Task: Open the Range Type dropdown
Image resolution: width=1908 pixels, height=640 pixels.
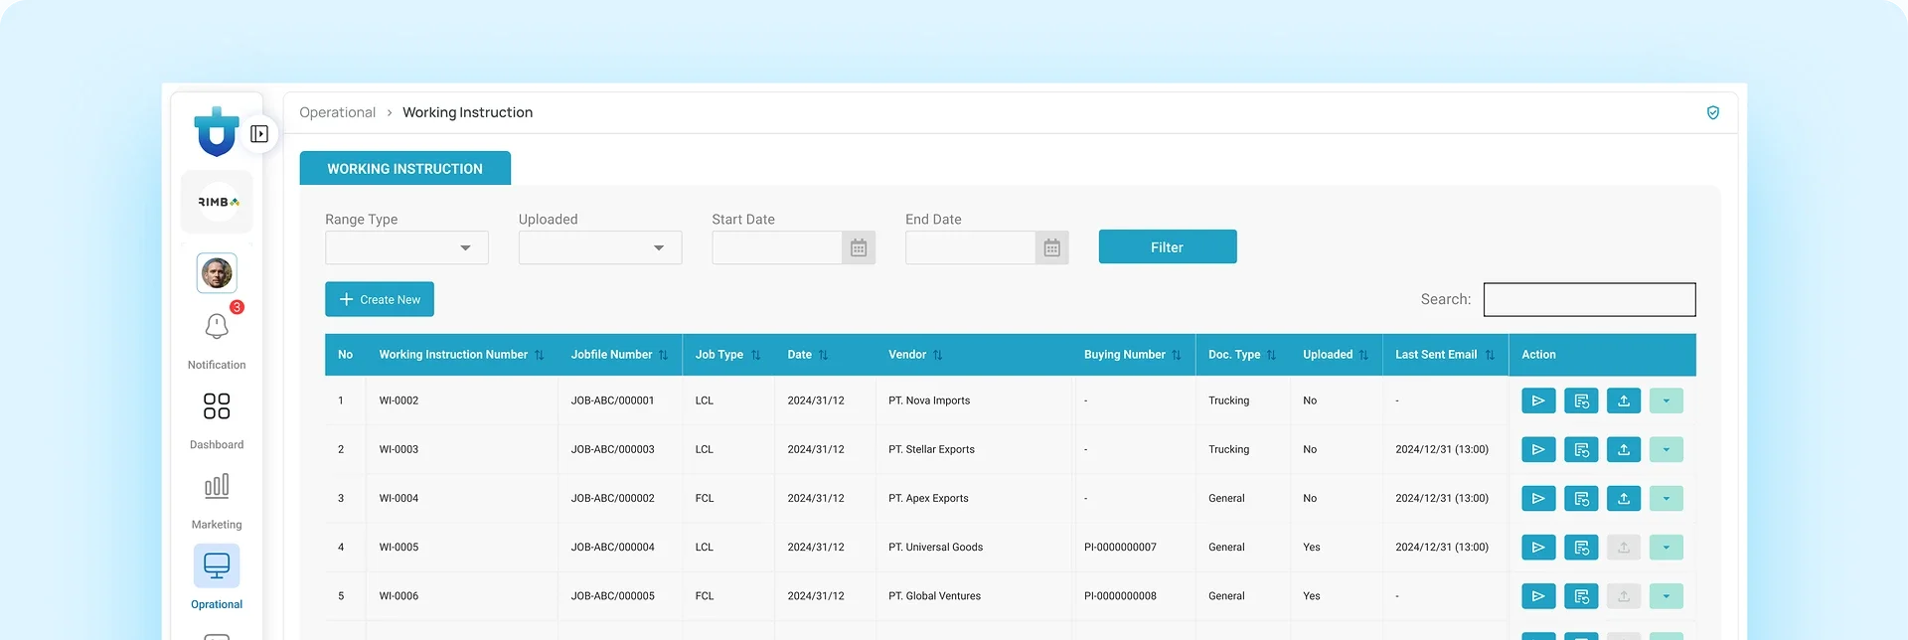Action: (x=406, y=247)
